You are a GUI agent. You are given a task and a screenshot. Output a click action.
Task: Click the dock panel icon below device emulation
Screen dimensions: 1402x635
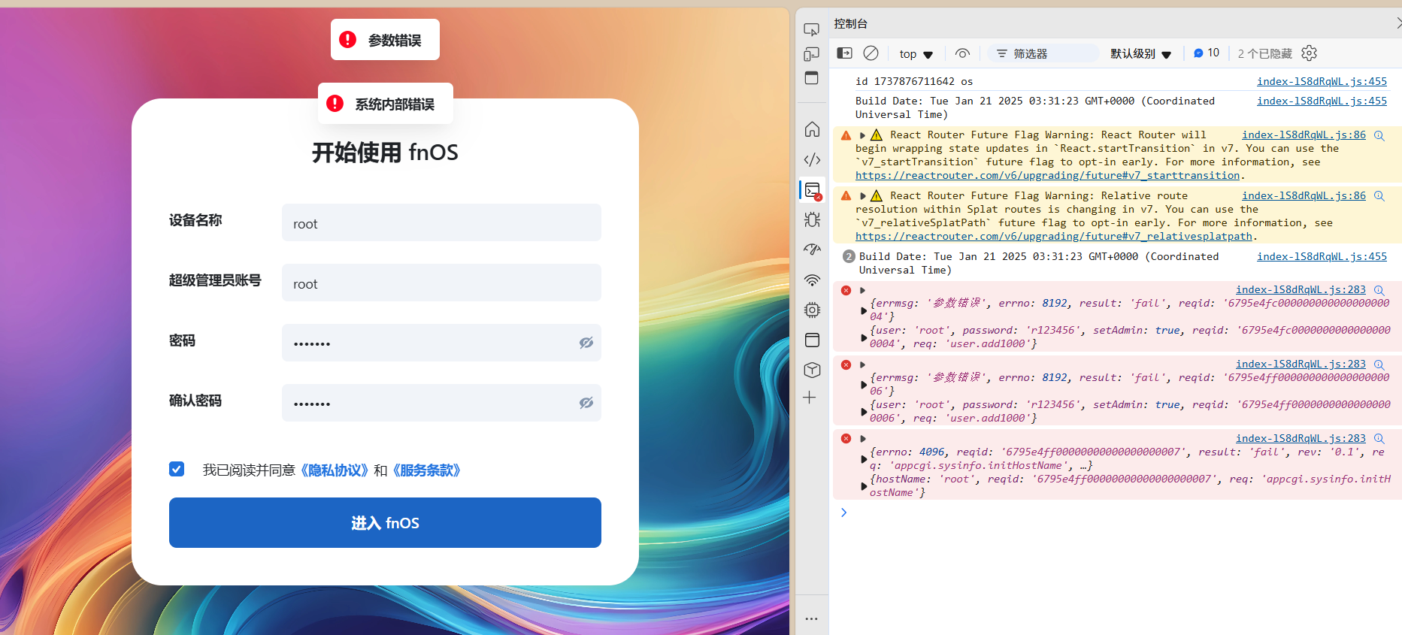pos(811,78)
